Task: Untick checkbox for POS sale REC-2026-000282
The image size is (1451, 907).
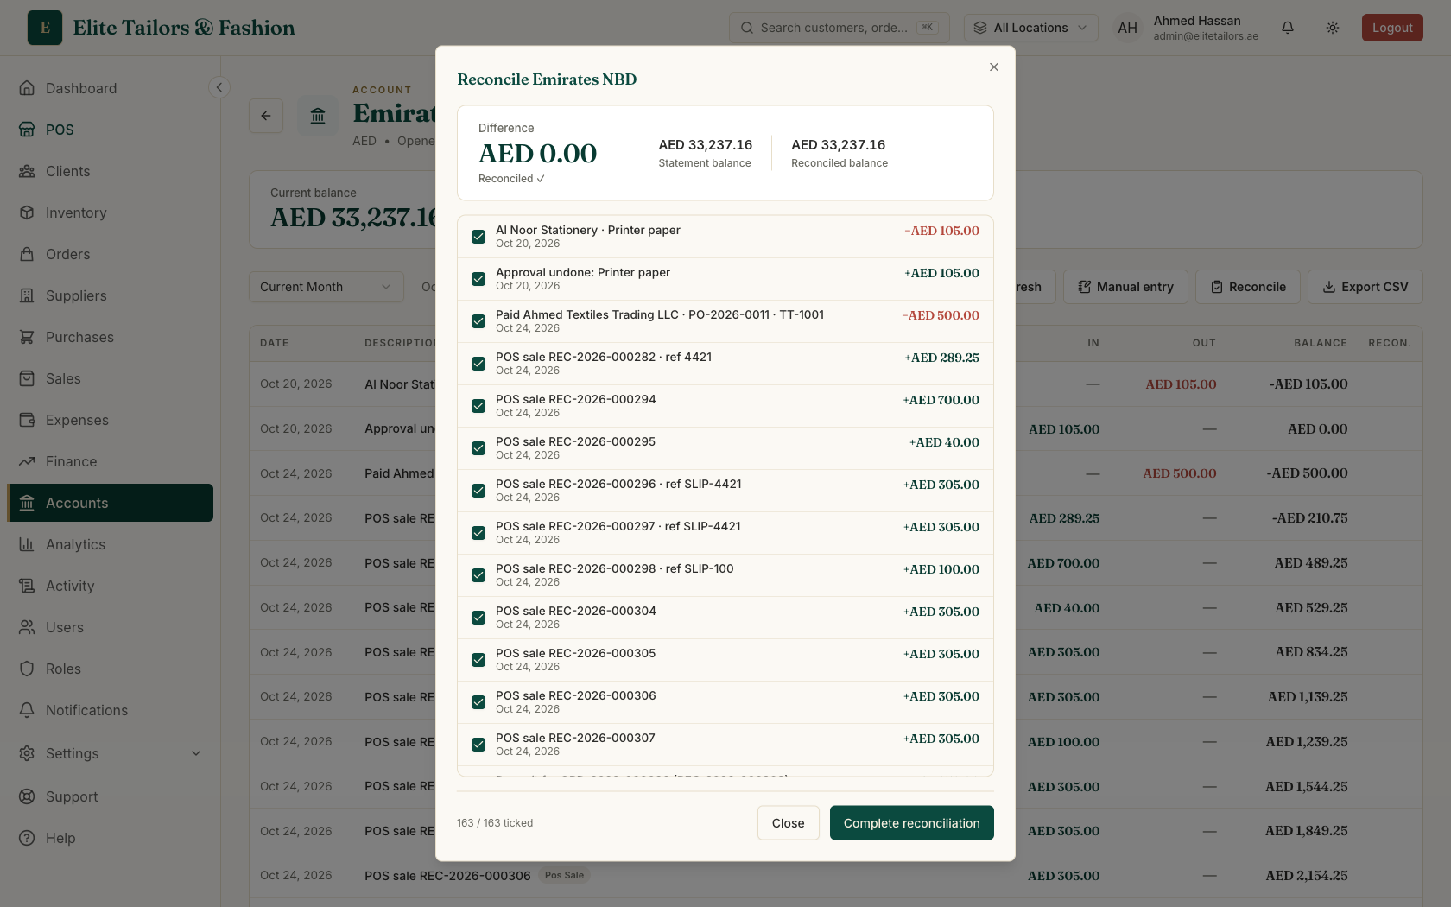Action: 478,364
